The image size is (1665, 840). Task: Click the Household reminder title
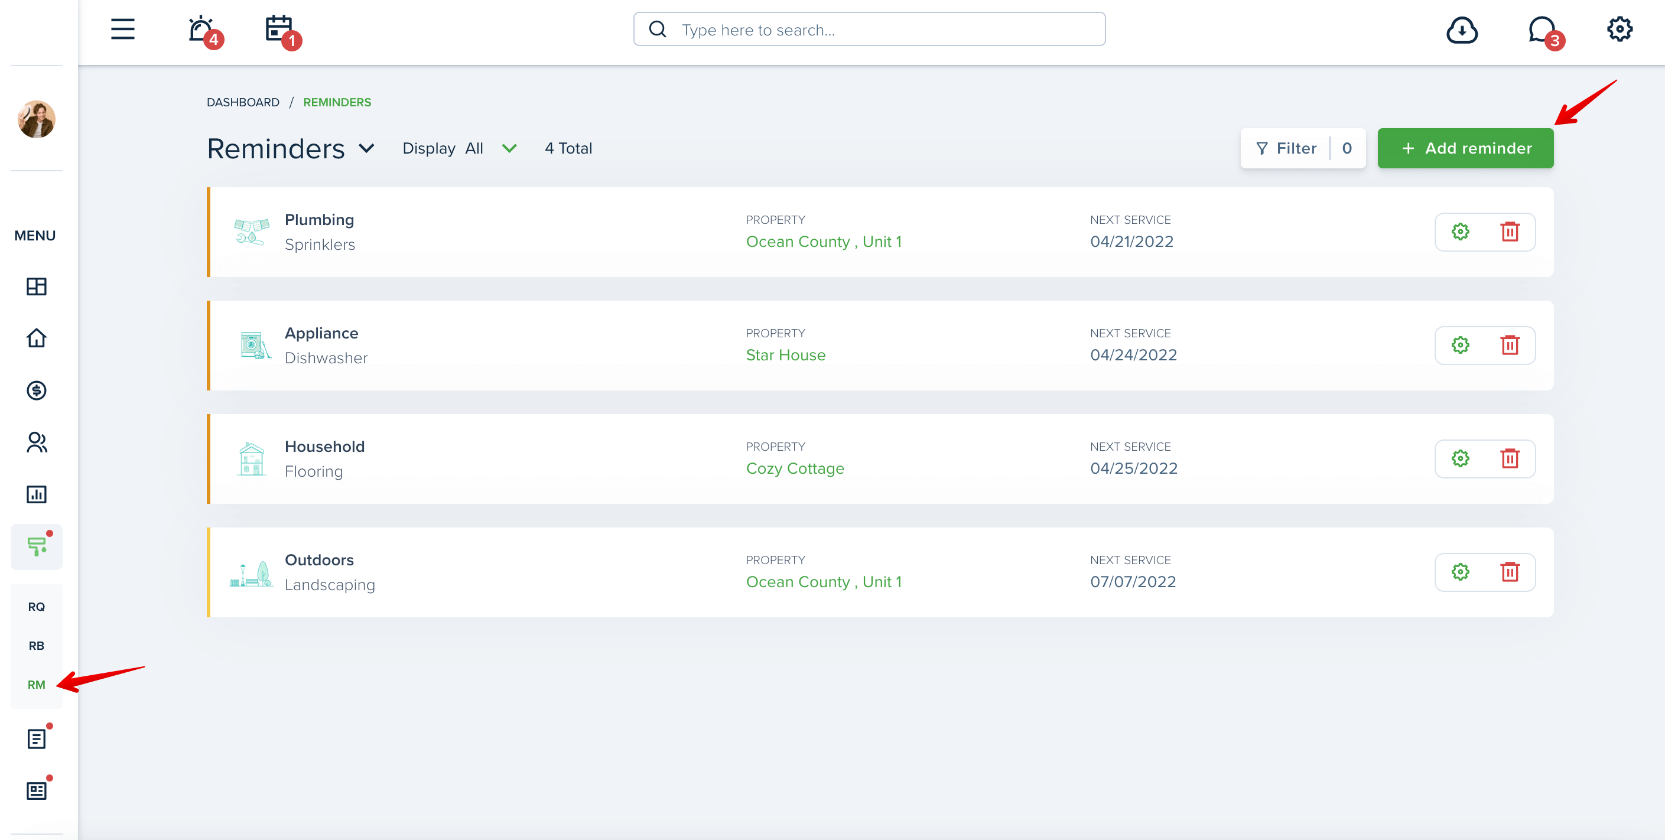[324, 447]
